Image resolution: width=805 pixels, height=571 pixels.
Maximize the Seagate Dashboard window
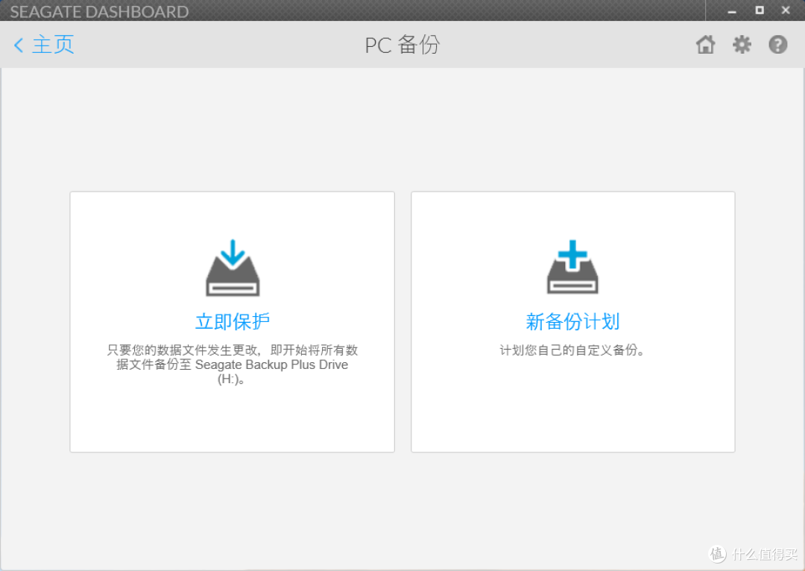(760, 10)
